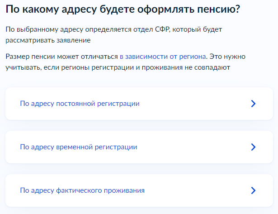Click the heading about pension address
The image size is (278, 214).
tap(122, 10)
